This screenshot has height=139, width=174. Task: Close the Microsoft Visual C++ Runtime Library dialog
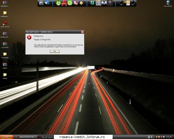pyautogui.click(x=82, y=32)
